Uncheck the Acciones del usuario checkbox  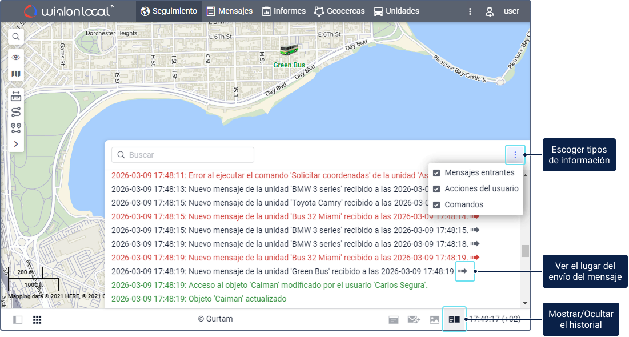pos(436,189)
